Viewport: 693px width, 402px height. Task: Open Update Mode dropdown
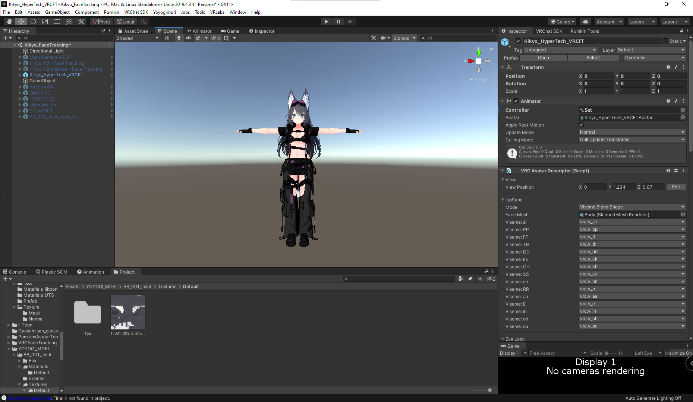632,132
